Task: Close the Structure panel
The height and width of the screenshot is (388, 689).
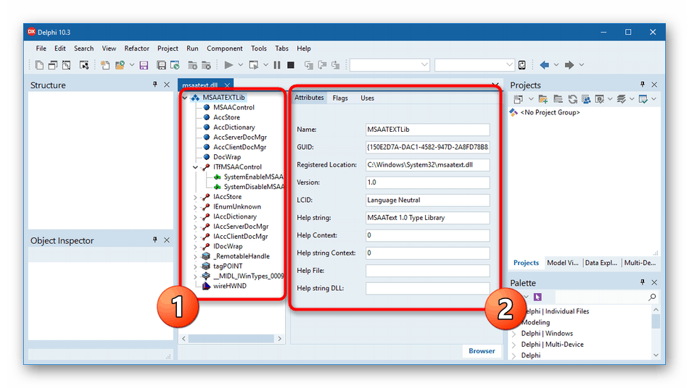Action: click(x=167, y=85)
